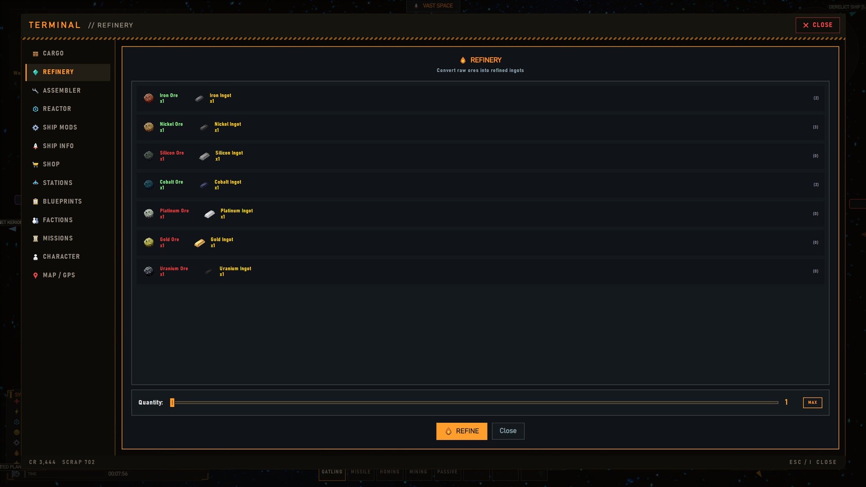Select the Homing weapon slot
866x487 pixels.
pyautogui.click(x=389, y=473)
